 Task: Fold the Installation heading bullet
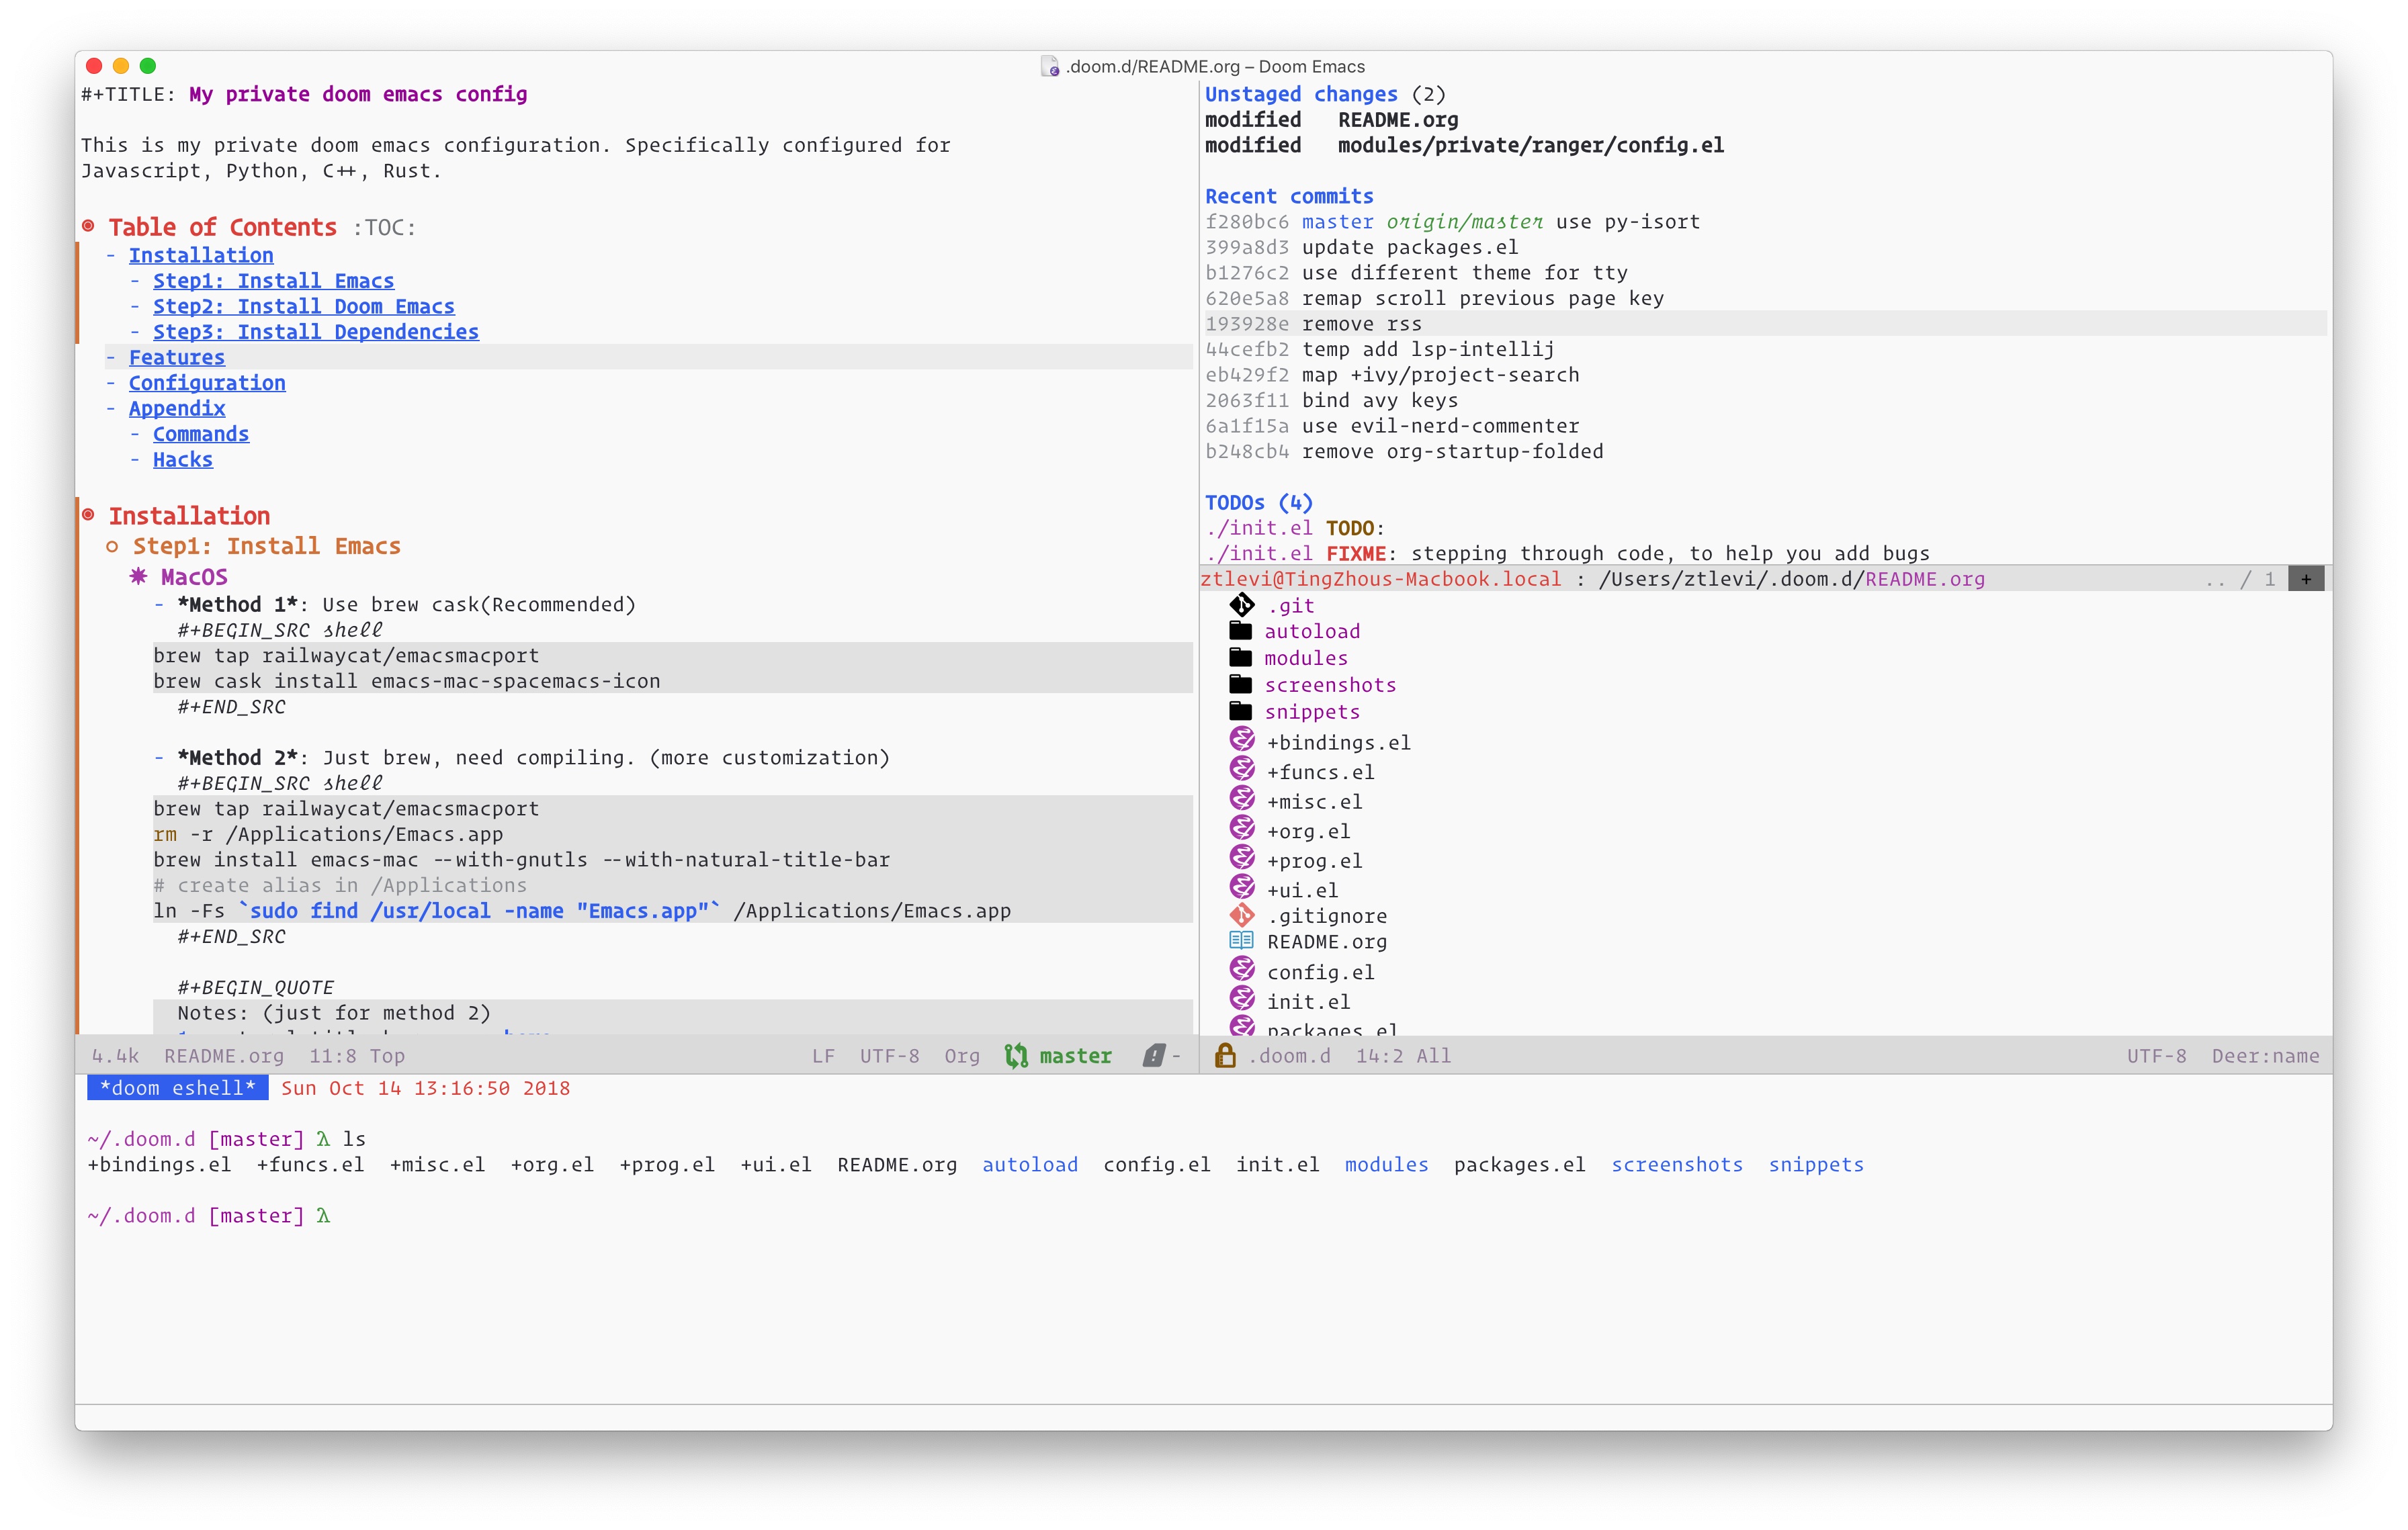click(89, 516)
